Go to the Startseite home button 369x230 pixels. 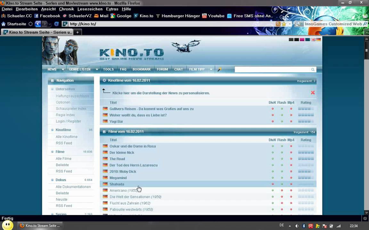tap(14, 24)
